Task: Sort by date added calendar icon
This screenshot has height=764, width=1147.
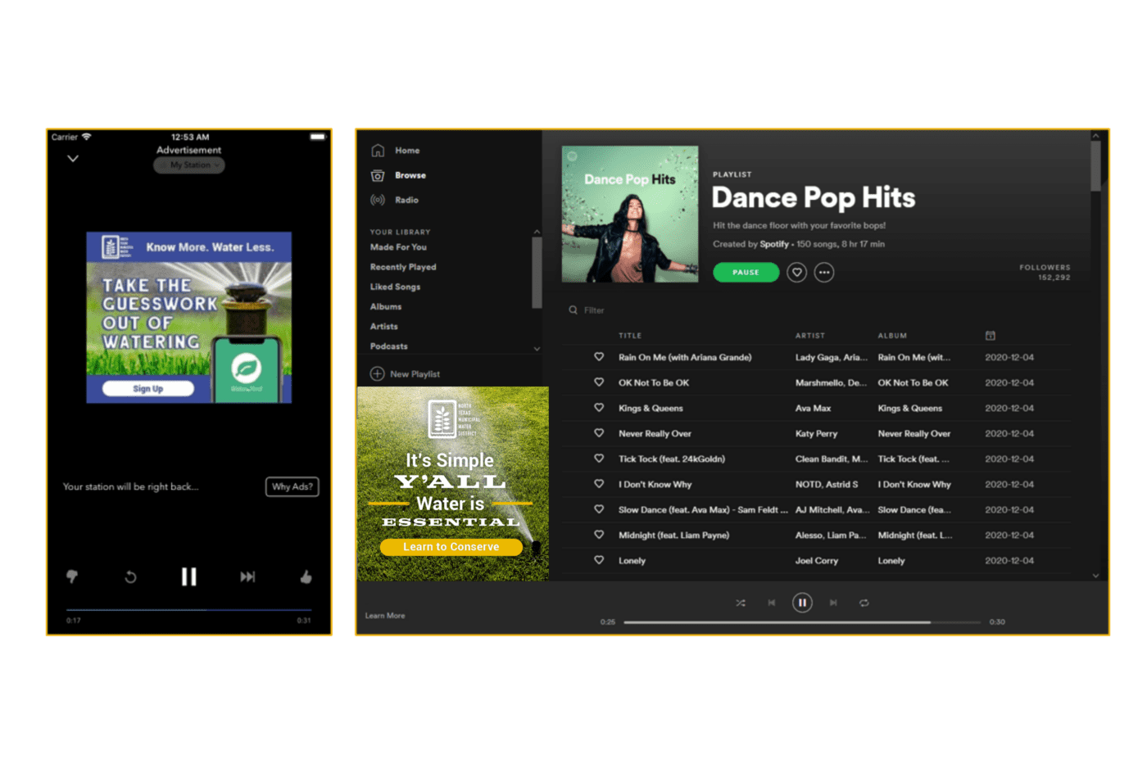Action: click(x=990, y=336)
